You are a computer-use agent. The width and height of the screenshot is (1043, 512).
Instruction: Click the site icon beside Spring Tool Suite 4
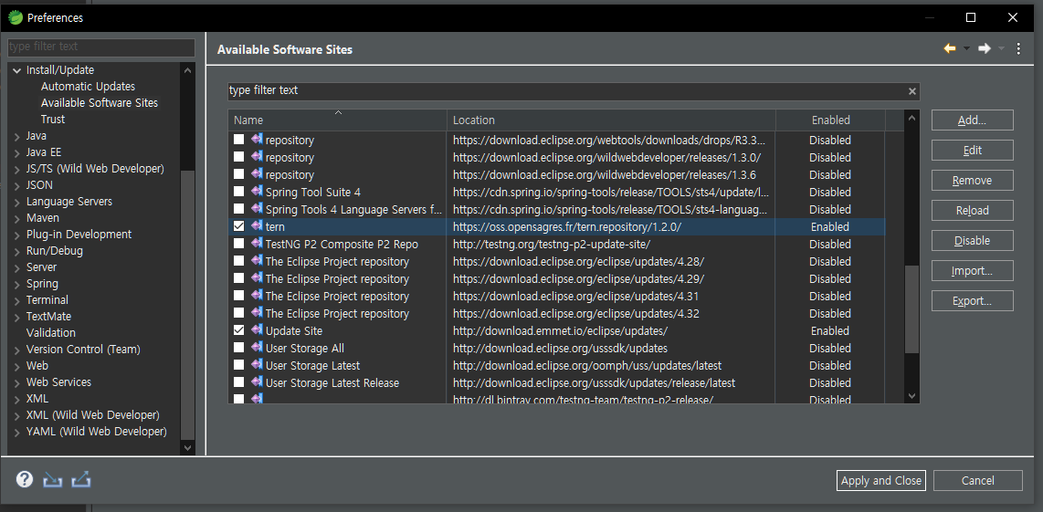pyautogui.click(x=257, y=192)
